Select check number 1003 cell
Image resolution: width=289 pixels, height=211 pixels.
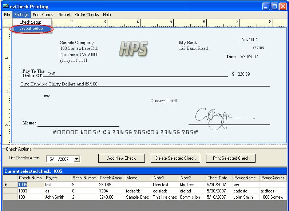[31, 191]
